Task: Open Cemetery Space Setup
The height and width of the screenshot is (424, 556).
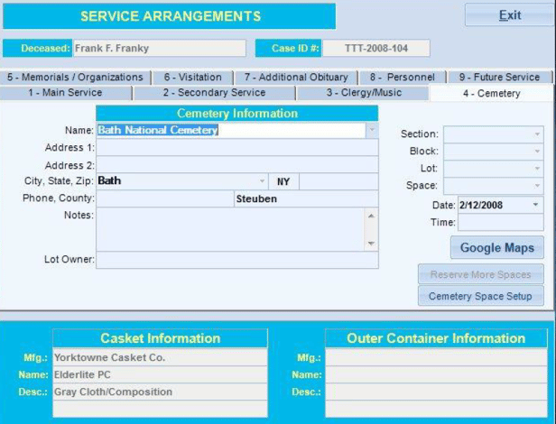Action: (479, 296)
